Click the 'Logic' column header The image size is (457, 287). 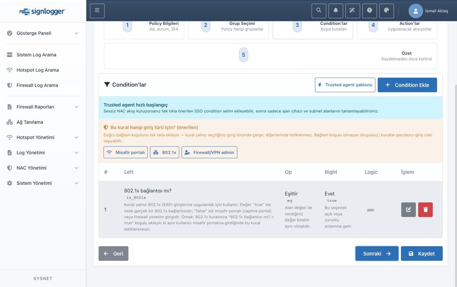tap(371, 172)
